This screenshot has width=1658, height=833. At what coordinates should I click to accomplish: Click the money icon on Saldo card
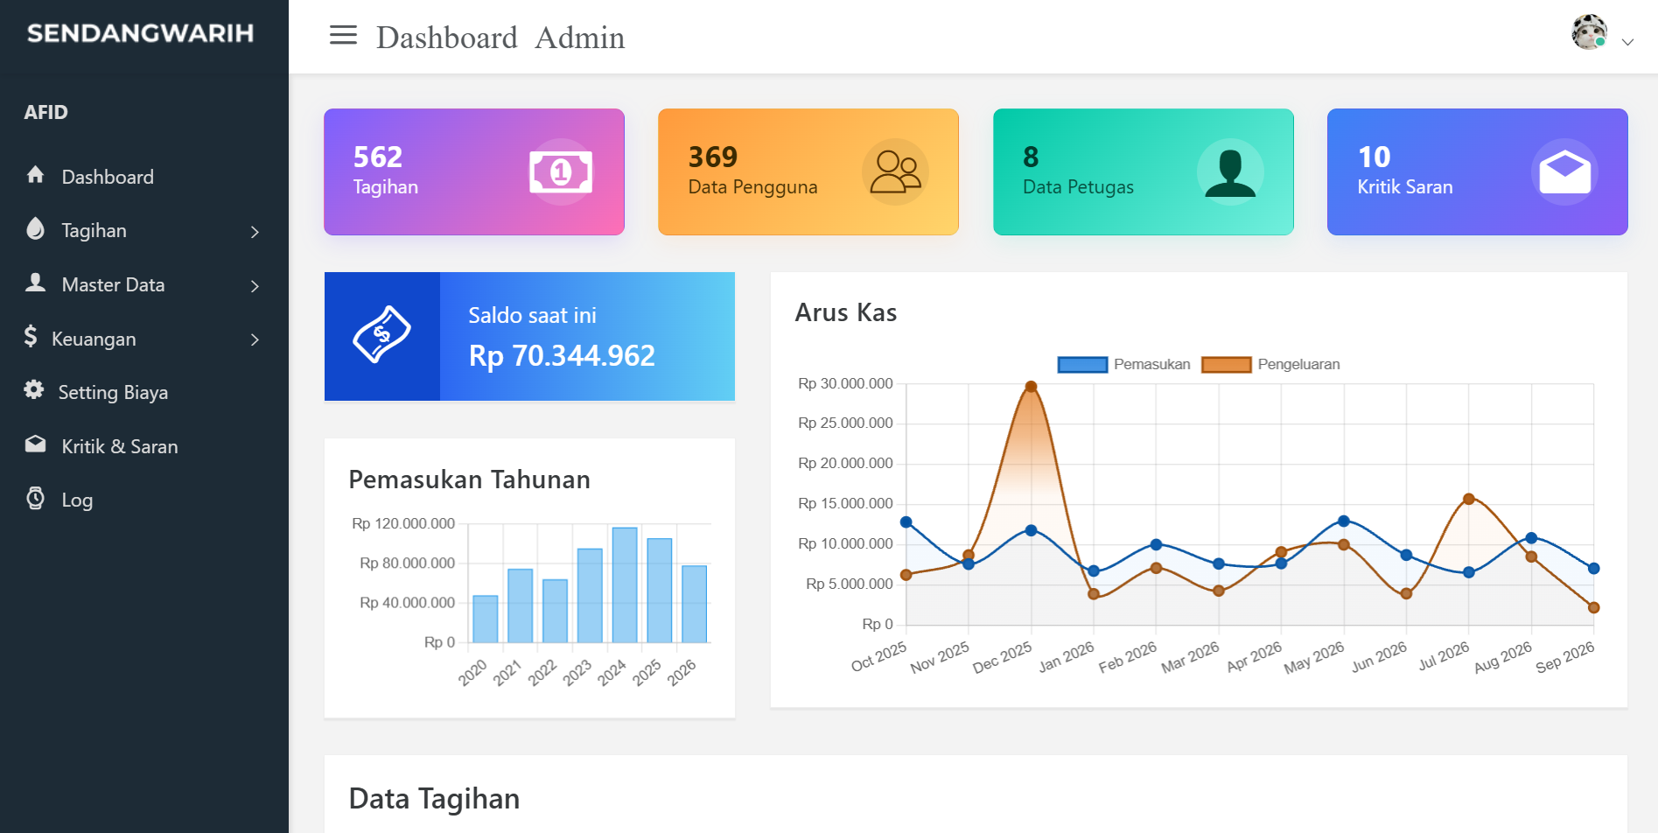click(x=381, y=334)
